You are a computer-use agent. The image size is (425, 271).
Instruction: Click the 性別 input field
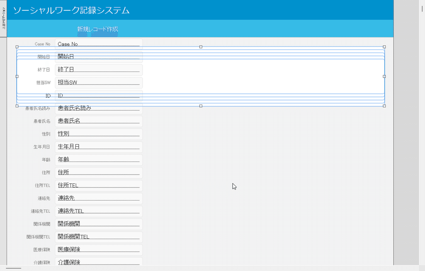point(99,134)
